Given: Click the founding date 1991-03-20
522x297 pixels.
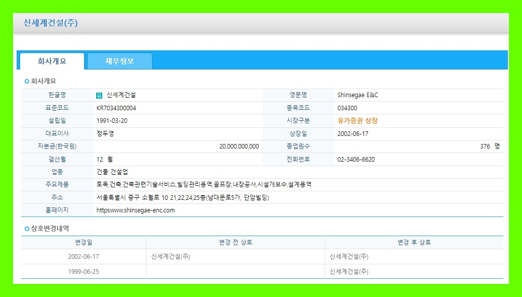Looking at the screenshot, I should tap(112, 120).
